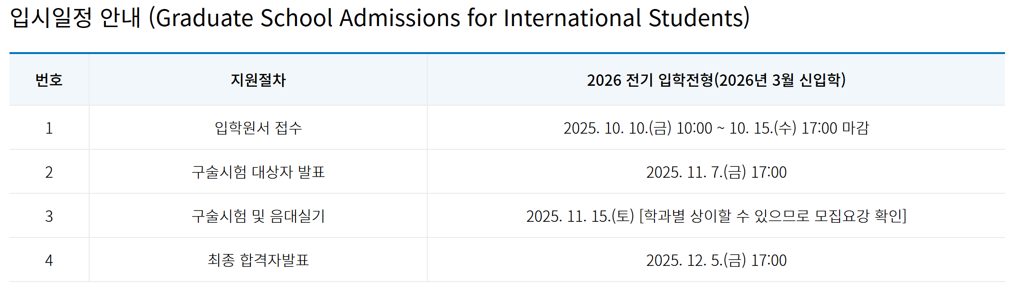The width and height of the screenshot is (1015, 291).
Task: Click the 입학원서 접수 cell
Action: coord(258,128)
